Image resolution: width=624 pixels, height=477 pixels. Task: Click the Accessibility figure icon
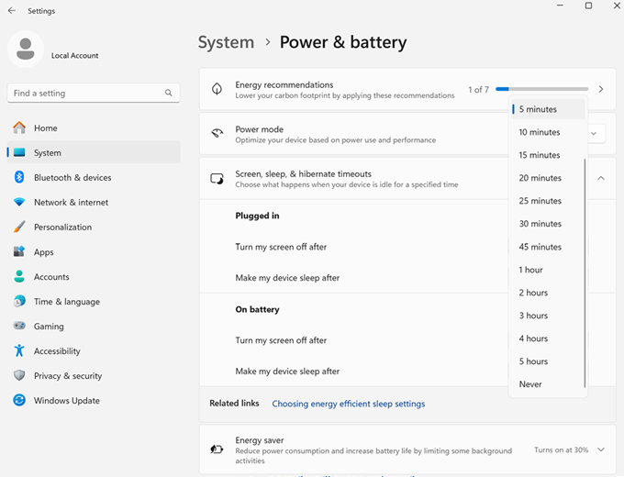point(19,350)
